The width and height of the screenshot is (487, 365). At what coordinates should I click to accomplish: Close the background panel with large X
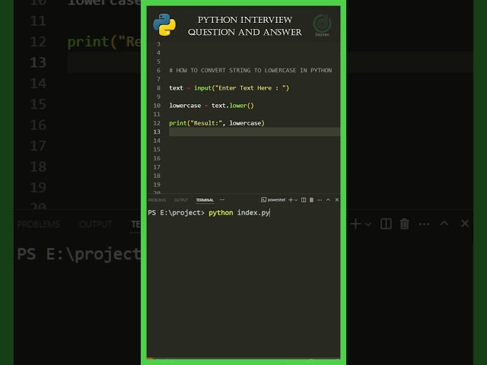[x=465, y=224]
